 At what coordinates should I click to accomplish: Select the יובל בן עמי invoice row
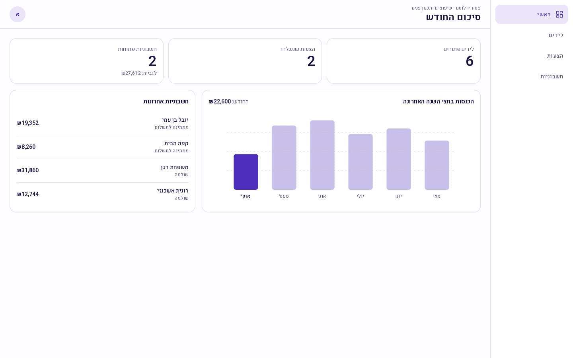coord(102,123)
